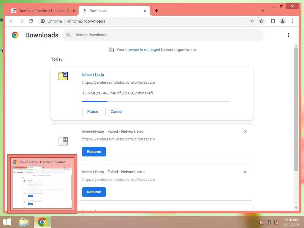Select the Downloads tab
This screenshot has width=304, height=228.
coord(114,11)
